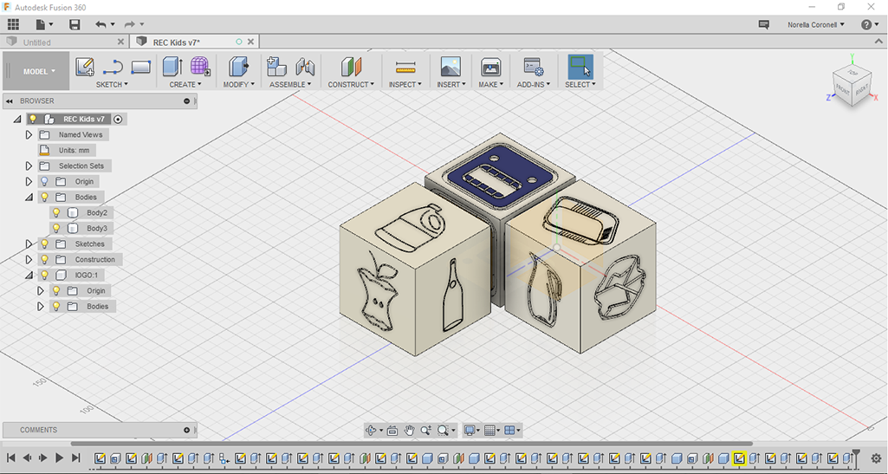
Task: Select the Offset Plane construct tool
Action: pos(351,67)
